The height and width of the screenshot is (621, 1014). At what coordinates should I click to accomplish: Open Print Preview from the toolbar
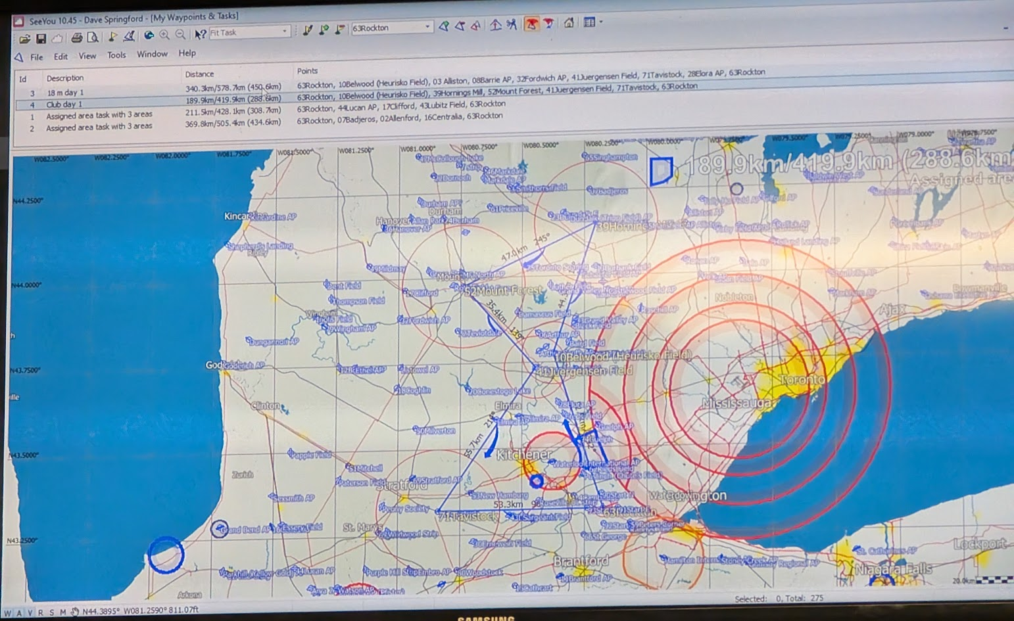point(93,37)
